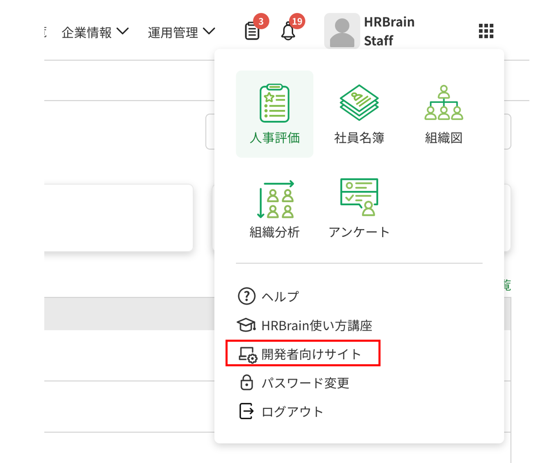Open the graduation cap icon for 使い方講座
Screen dimensions: 547x463
(x=246, y=325)
